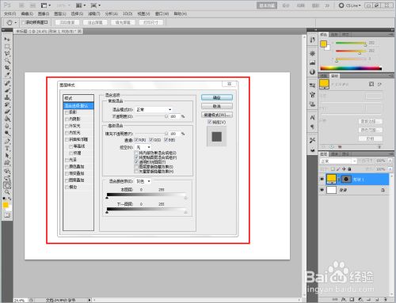
Task: Click the new adjustment layer icon
Action: 360,299
